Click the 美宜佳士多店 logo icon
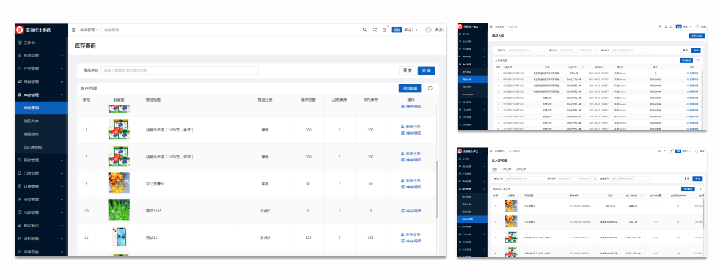The width and height of the screenshot is (720, 277). [x=20, y=29]
